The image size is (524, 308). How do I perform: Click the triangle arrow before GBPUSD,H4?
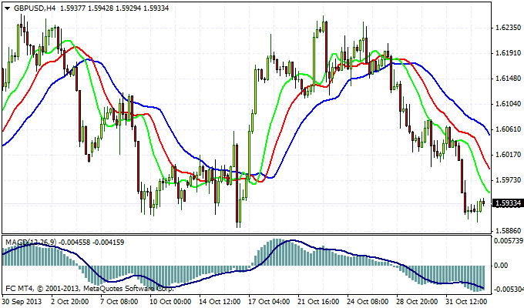[8, 8]
